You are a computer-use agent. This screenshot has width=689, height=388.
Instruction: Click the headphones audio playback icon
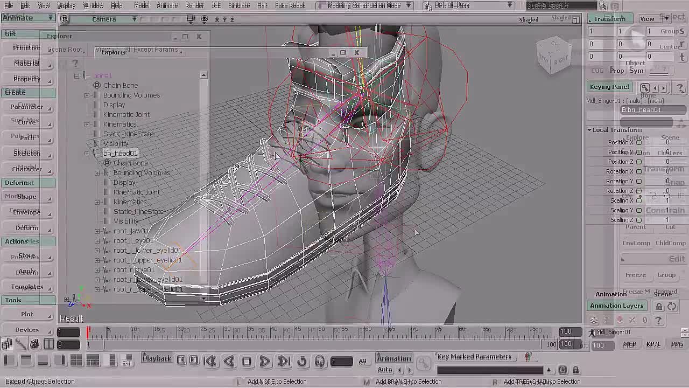[x=320, y=362]
